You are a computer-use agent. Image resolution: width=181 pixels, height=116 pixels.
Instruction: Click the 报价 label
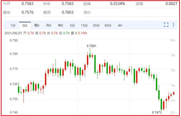87,12
